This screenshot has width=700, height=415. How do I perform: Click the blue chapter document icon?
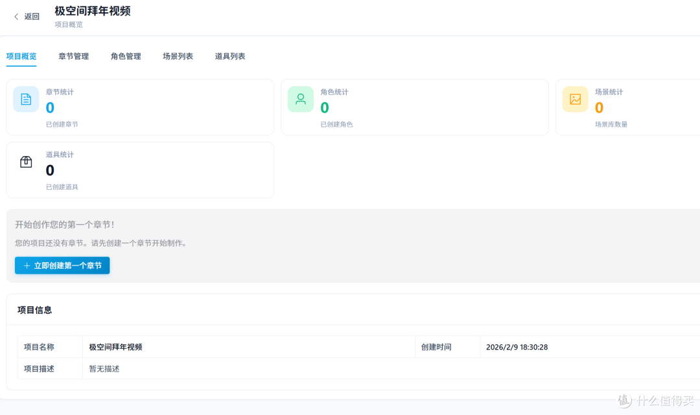pos(26,99)
